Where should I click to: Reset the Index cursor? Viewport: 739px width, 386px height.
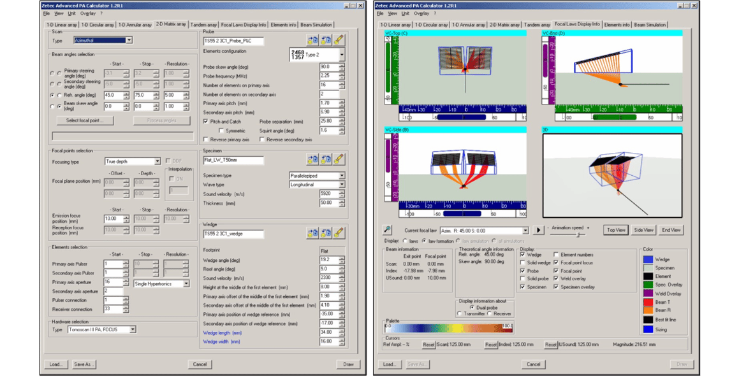pyautogui.click(x=490, y=345)
